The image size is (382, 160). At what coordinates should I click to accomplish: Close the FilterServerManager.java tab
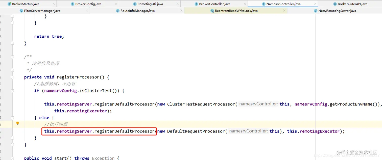pos(87,11)
